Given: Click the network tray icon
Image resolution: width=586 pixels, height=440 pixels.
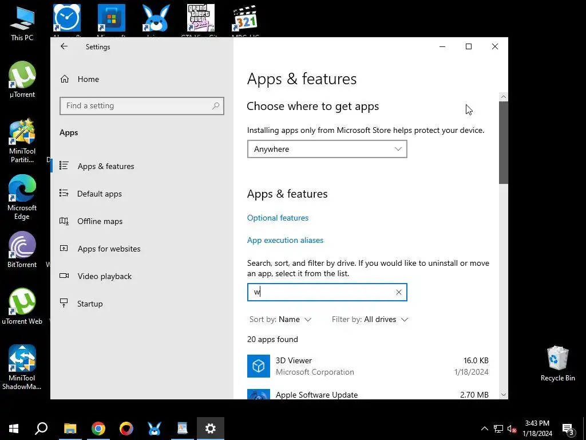Looking at the screenshot, I should [x=498, y=429].
